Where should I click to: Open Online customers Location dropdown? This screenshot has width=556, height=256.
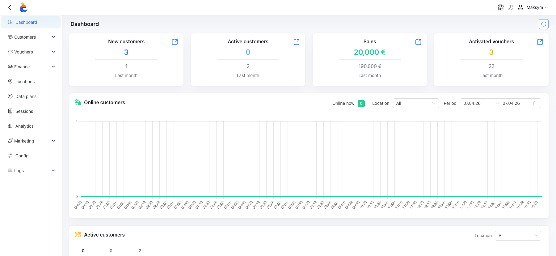pyautogui.click(x=415, y=103)
